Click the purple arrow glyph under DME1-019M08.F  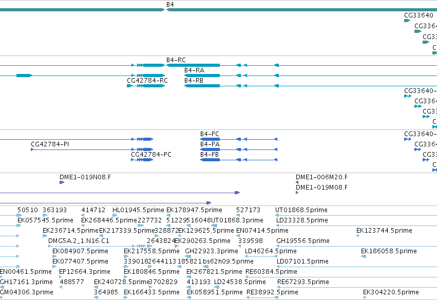click(x=297, y=193)
